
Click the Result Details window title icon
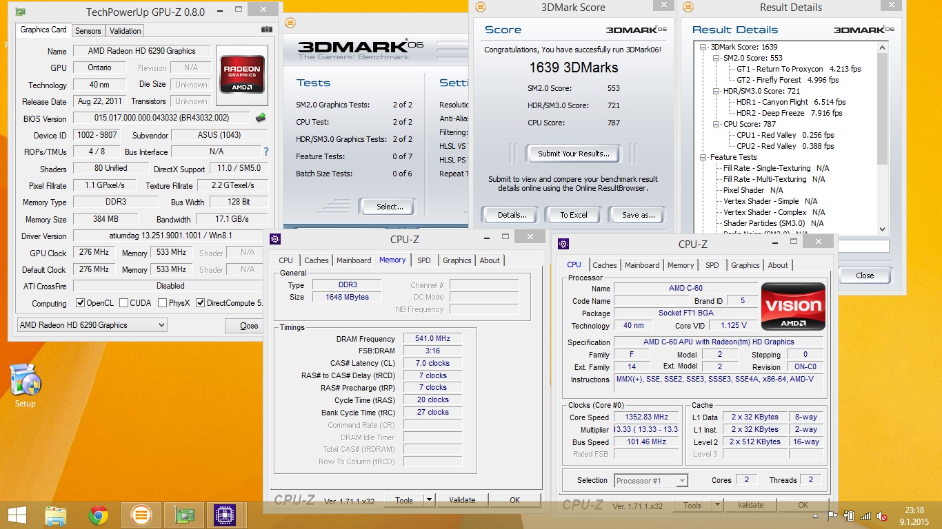click(688, 7)
